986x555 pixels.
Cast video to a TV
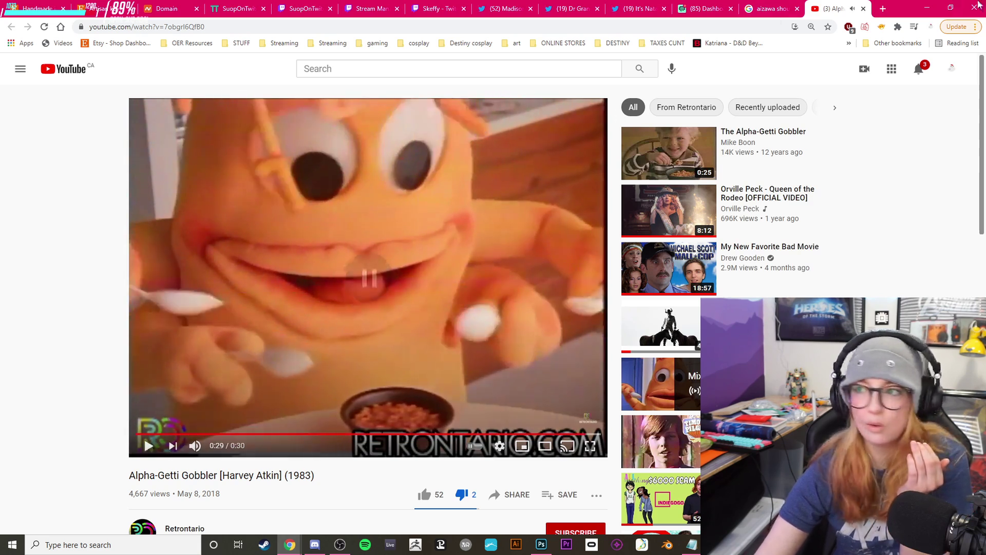click(567, 446)
